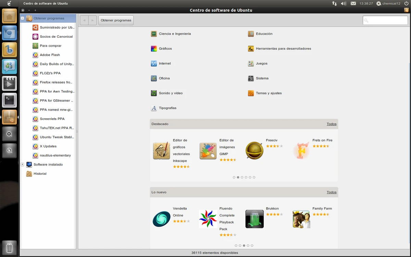Click Todos next to Lo nuevo
The height and width of the screenshot is (257, 411).
pos(331,192)
